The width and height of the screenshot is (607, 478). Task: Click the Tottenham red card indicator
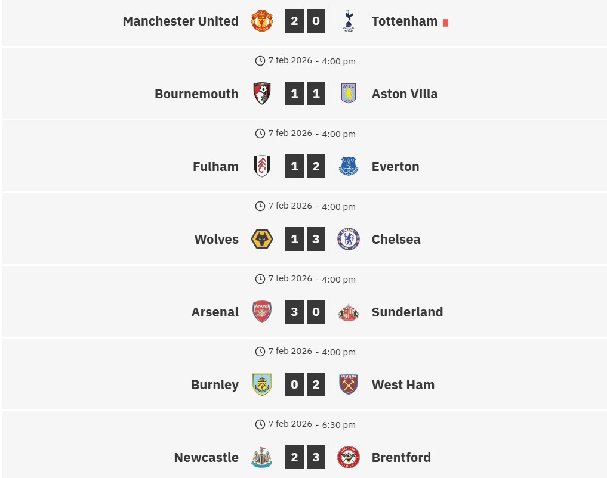pos(445,23)
